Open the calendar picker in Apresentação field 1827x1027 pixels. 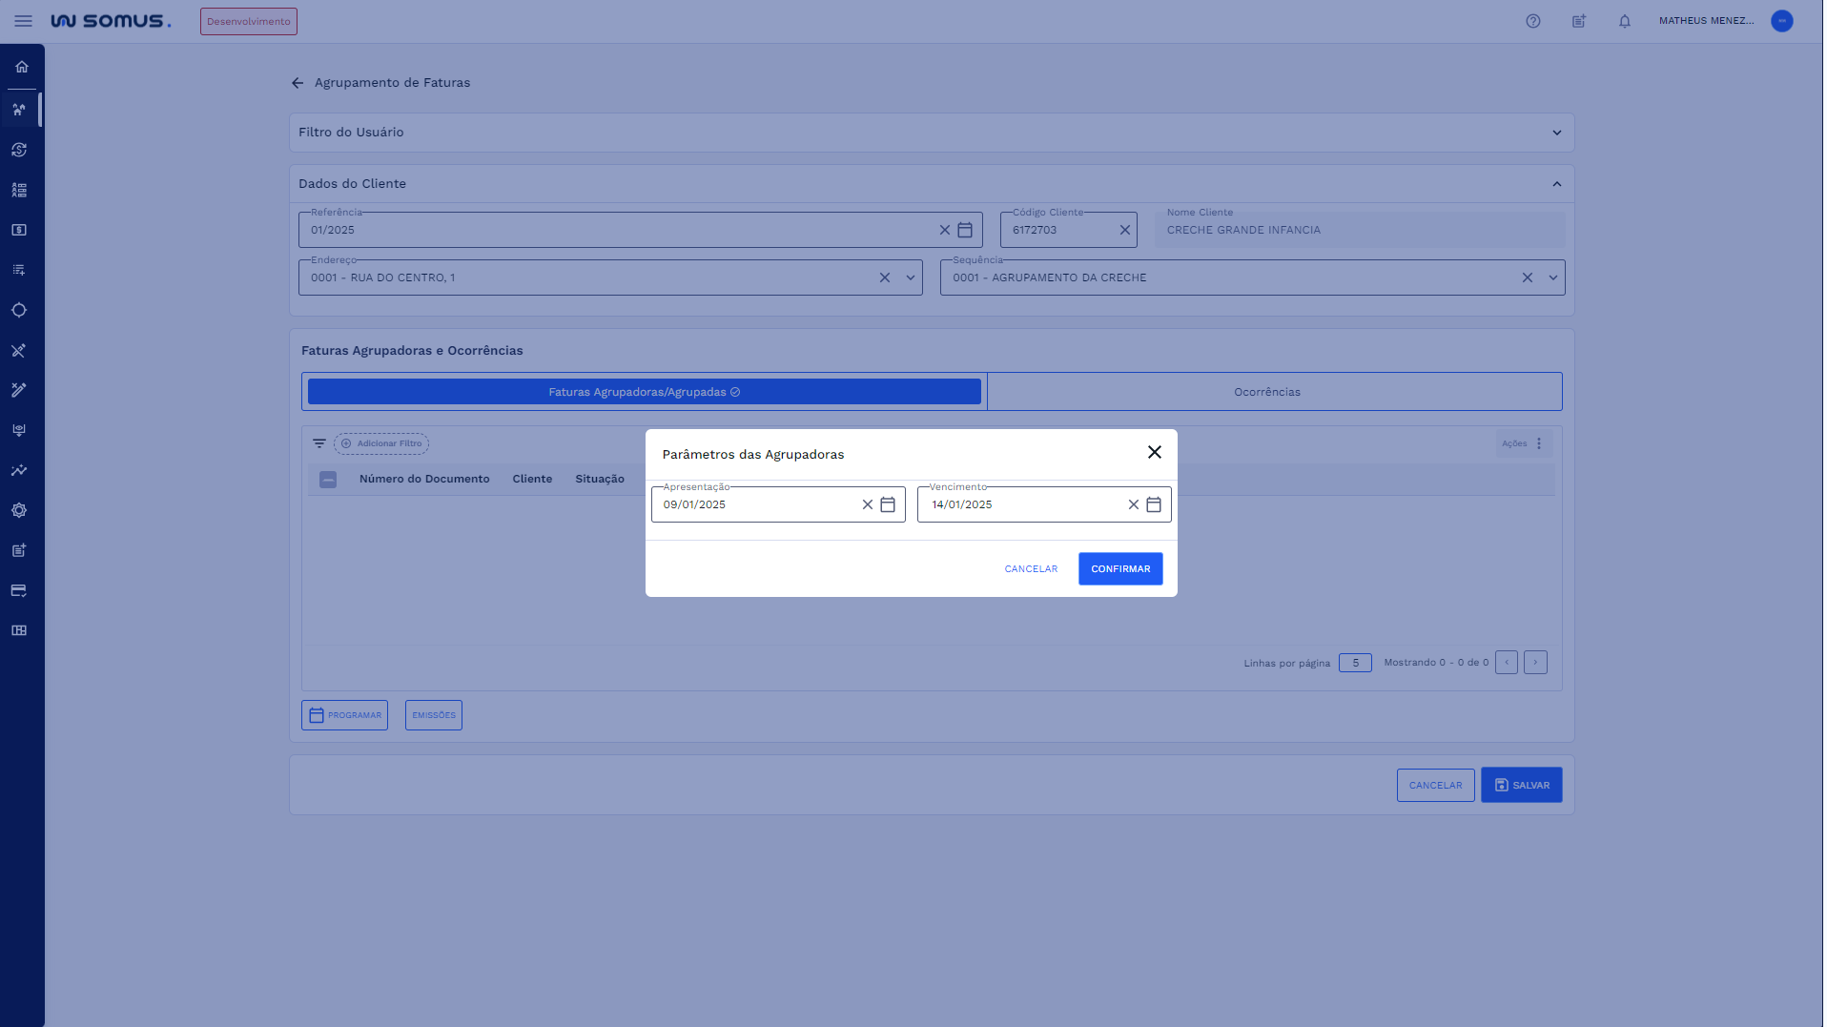click(887, 504)
